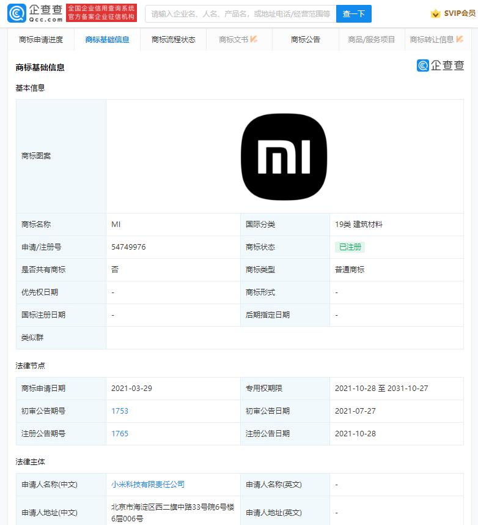The height and width of the screenshot is (525, 478).
Task: Click the 查一下 search button
Action: (353, 13)
